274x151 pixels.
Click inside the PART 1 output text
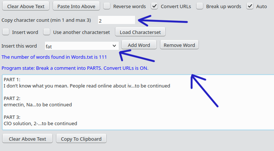coord(87,86)
